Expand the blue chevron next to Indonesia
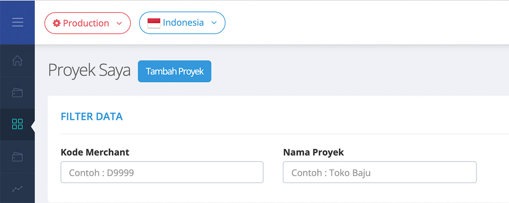Screen dimensions: 509x203 [x=214, y=23]
